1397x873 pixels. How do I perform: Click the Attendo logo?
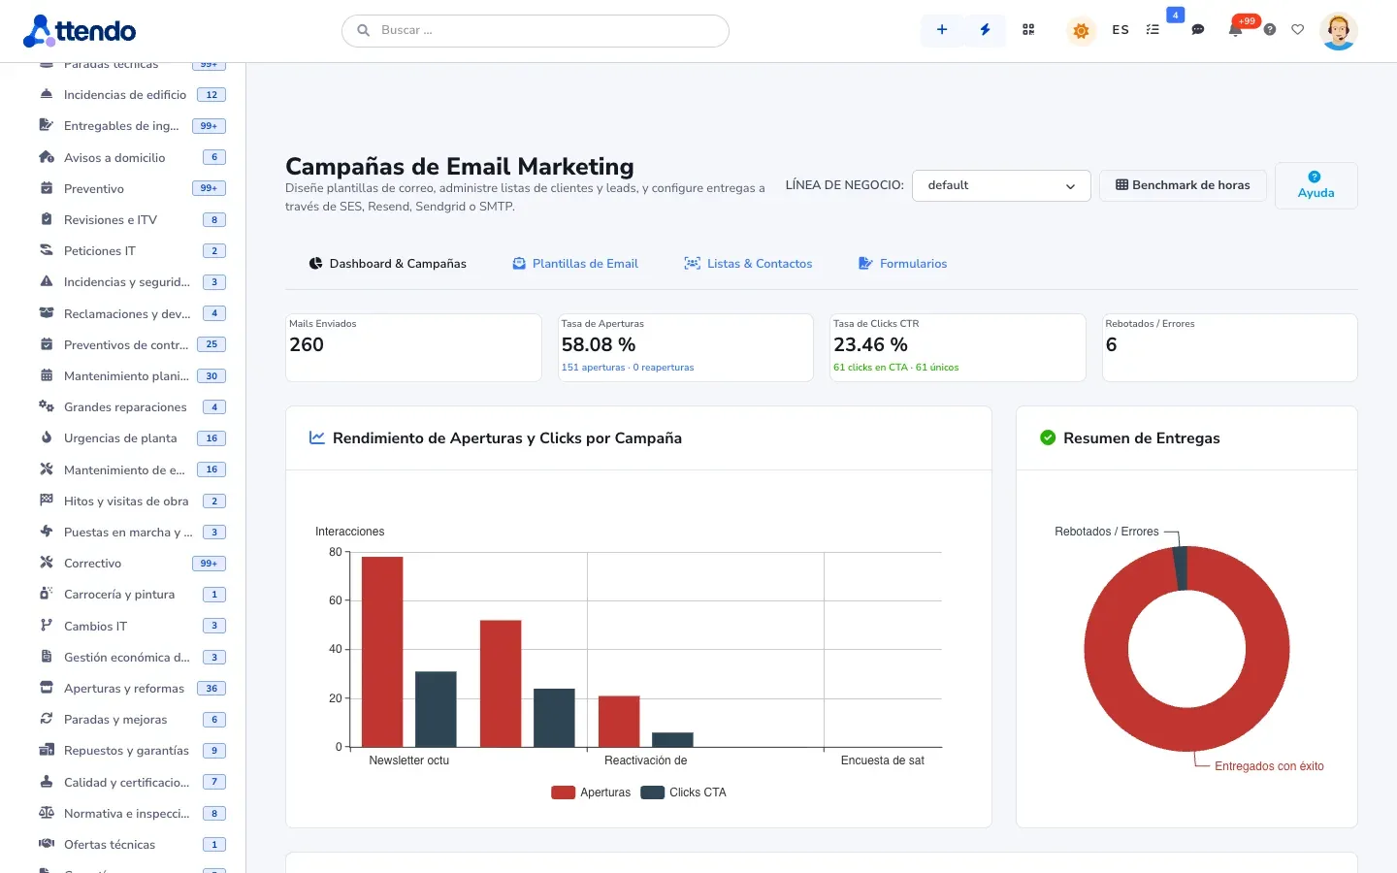80,31
